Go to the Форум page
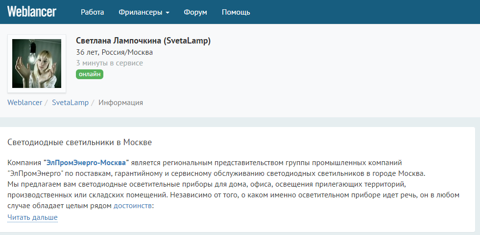The width and height of the screenshot is (480, 235). 195,12
